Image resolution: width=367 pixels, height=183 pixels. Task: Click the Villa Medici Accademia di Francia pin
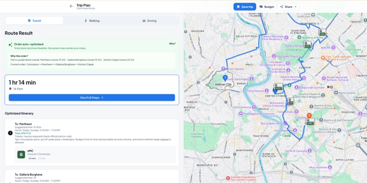(288, 63)
